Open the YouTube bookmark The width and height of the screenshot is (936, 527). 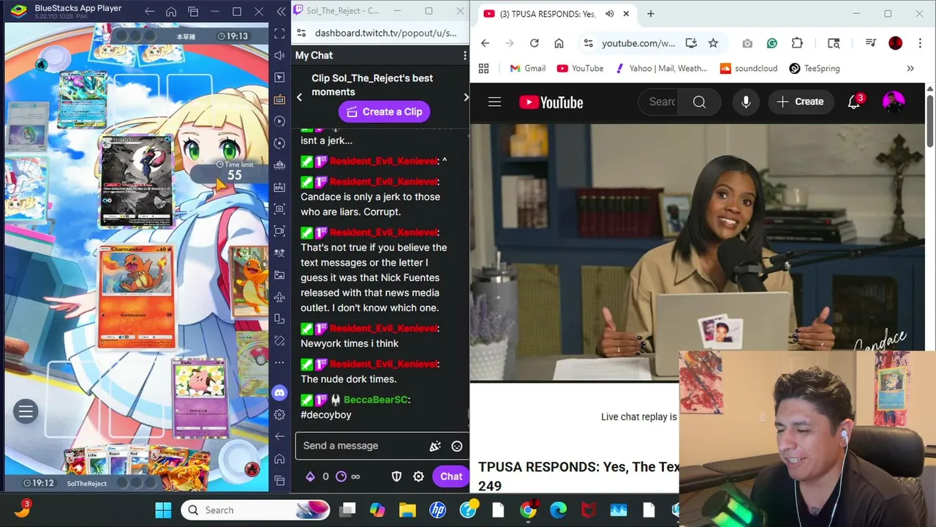coord(580,68)
